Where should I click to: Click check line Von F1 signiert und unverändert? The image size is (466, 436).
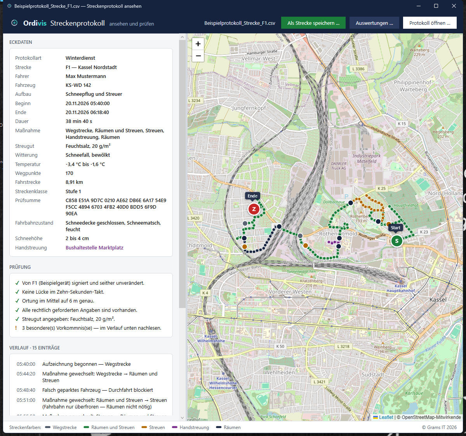coord(83,283)
